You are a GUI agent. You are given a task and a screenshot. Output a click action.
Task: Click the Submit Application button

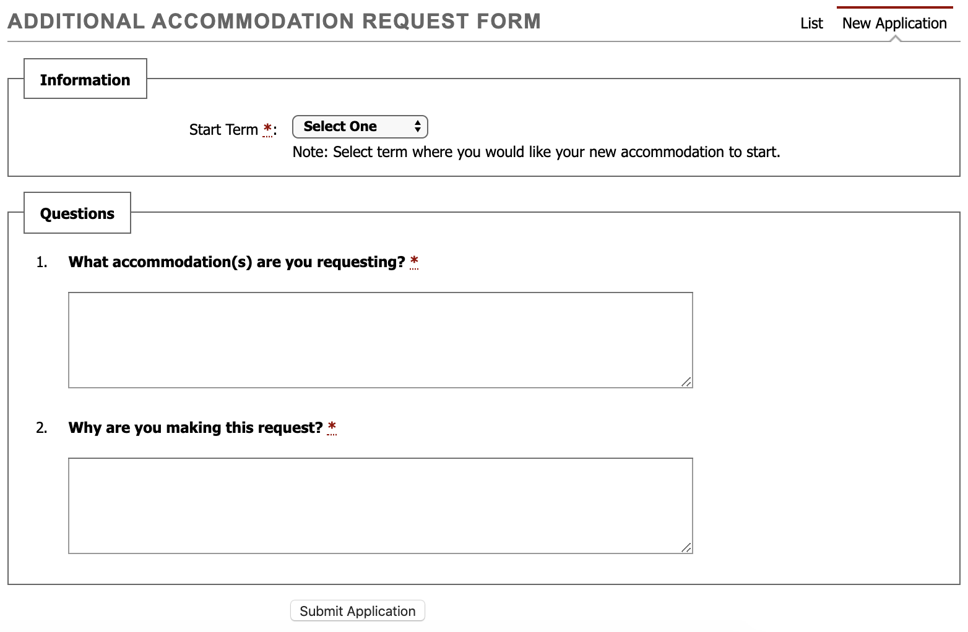coord(357,610)
